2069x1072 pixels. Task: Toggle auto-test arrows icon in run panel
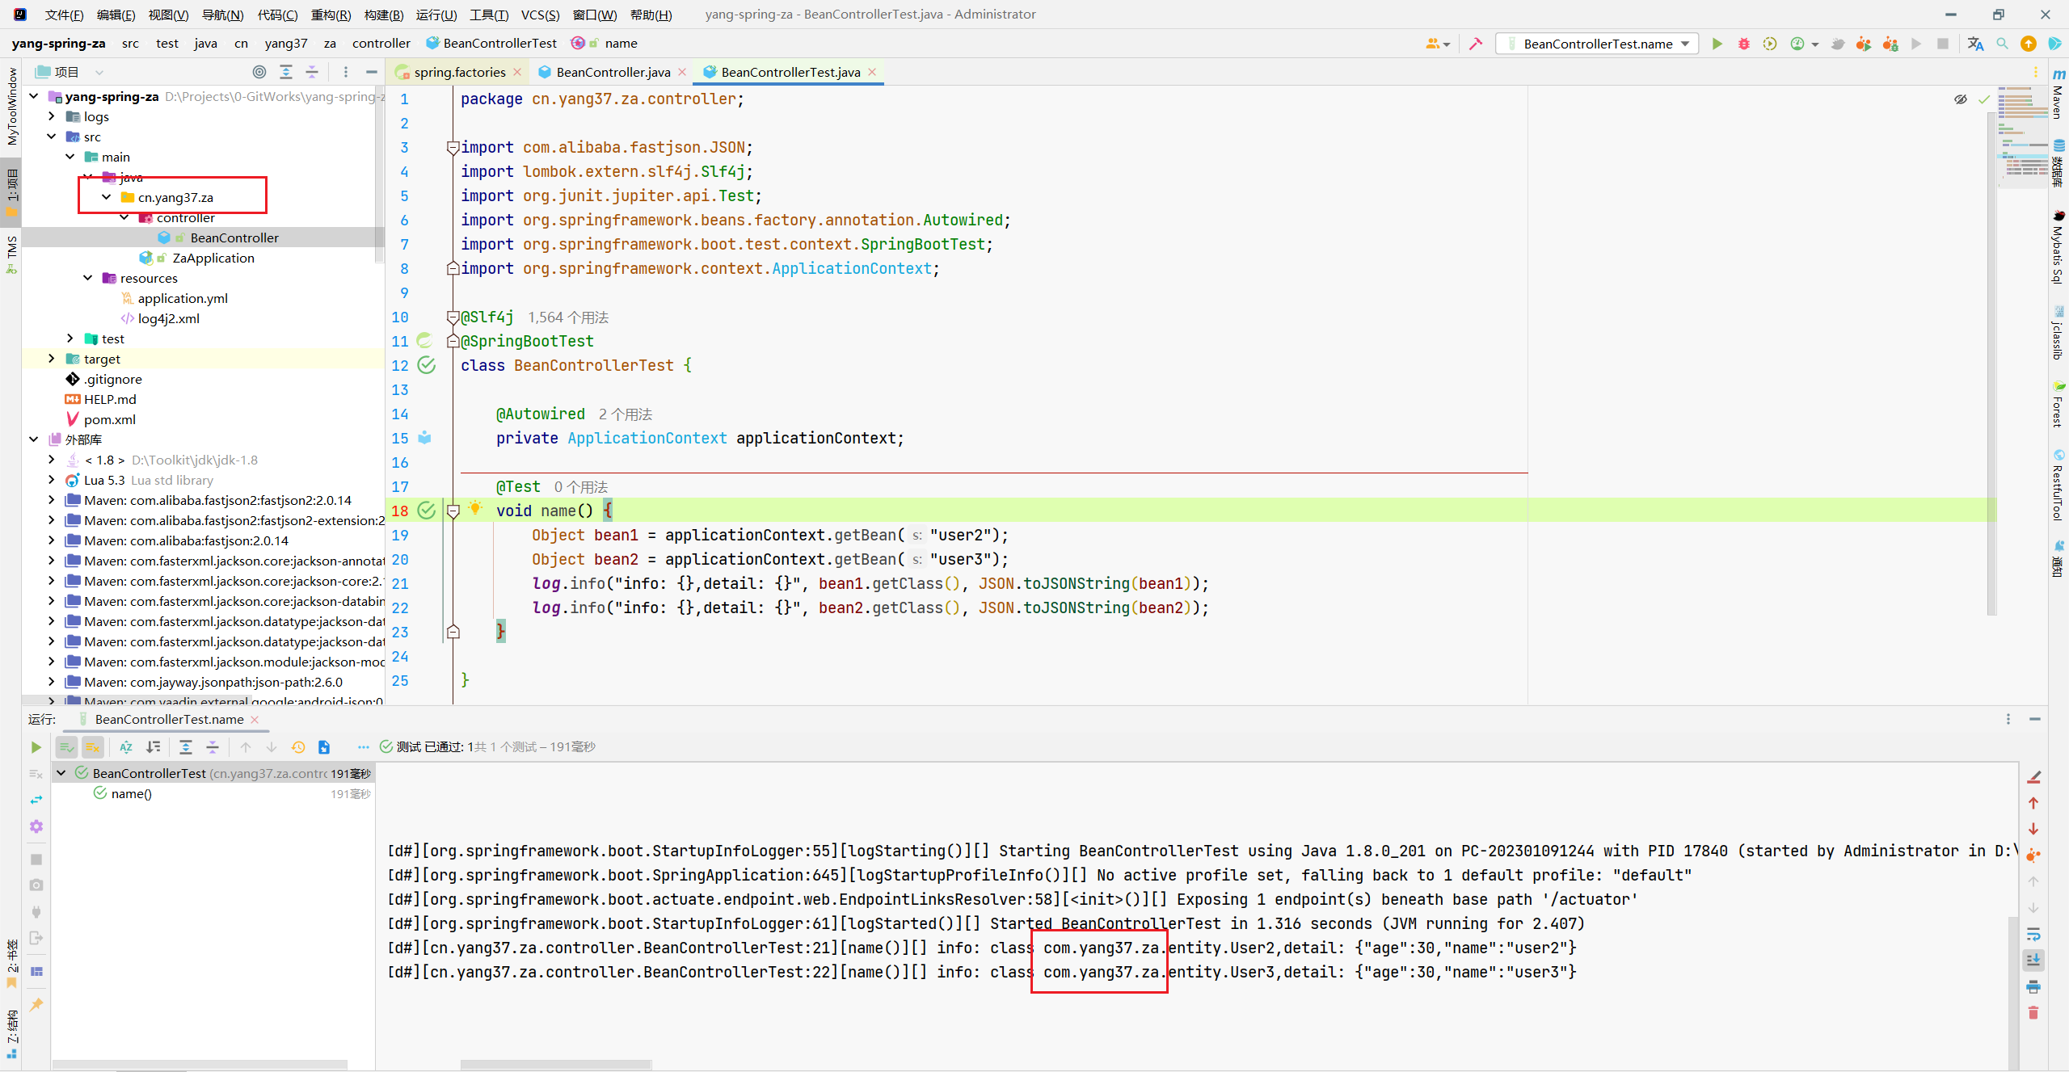point(36,800)
